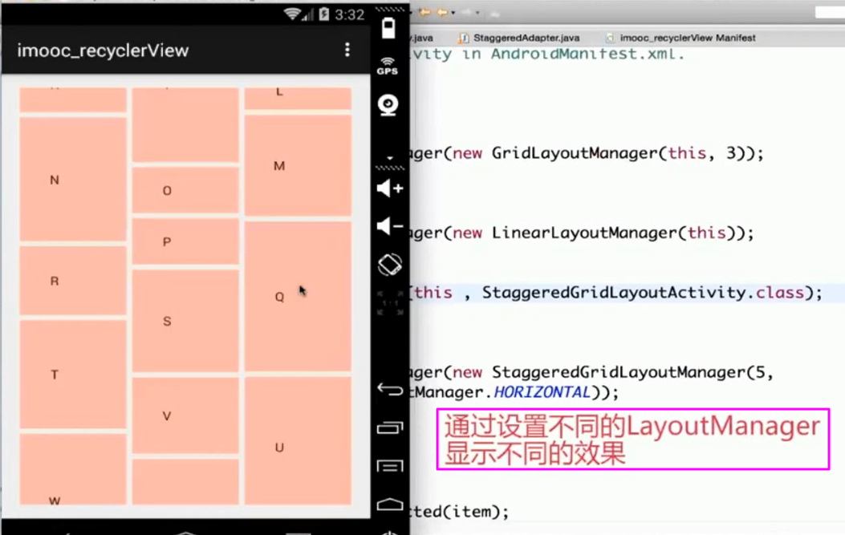Viewport: 845px width, 535px height.
Task: Click the emulator Wi-Fi status icon
Action: [292, 14]
